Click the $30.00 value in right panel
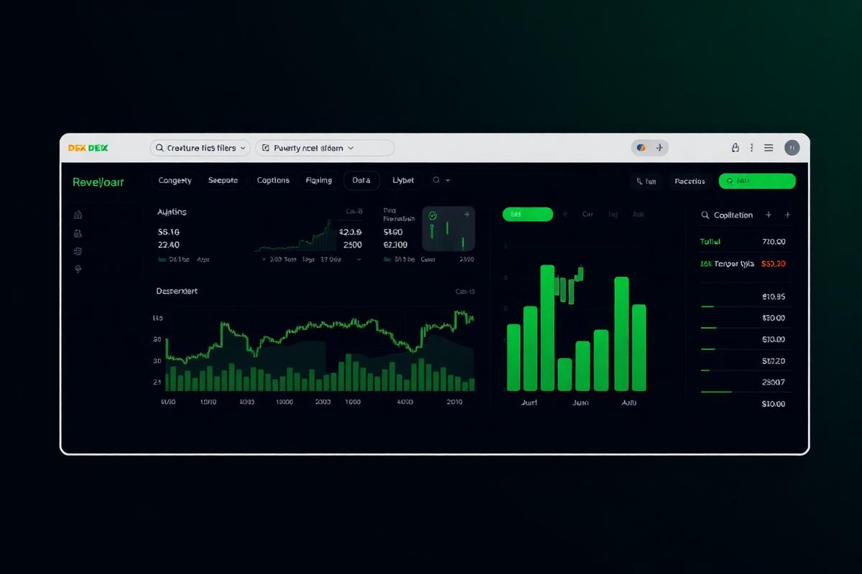 pyautogui.click(x=773, y=318)
